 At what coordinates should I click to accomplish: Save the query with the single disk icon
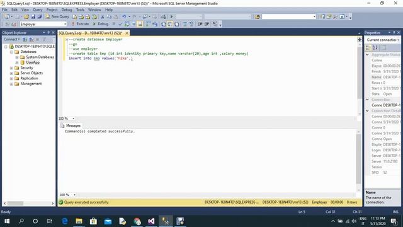(33, 16)
